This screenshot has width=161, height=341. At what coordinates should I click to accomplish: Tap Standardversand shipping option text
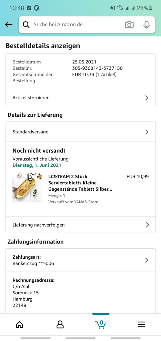[x=31, y=132]
